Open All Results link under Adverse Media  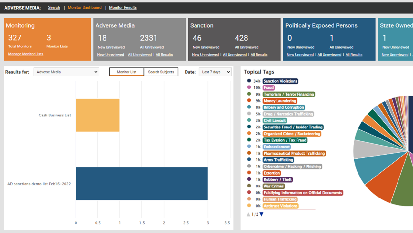pyautogui.click(x=164, y=55)
